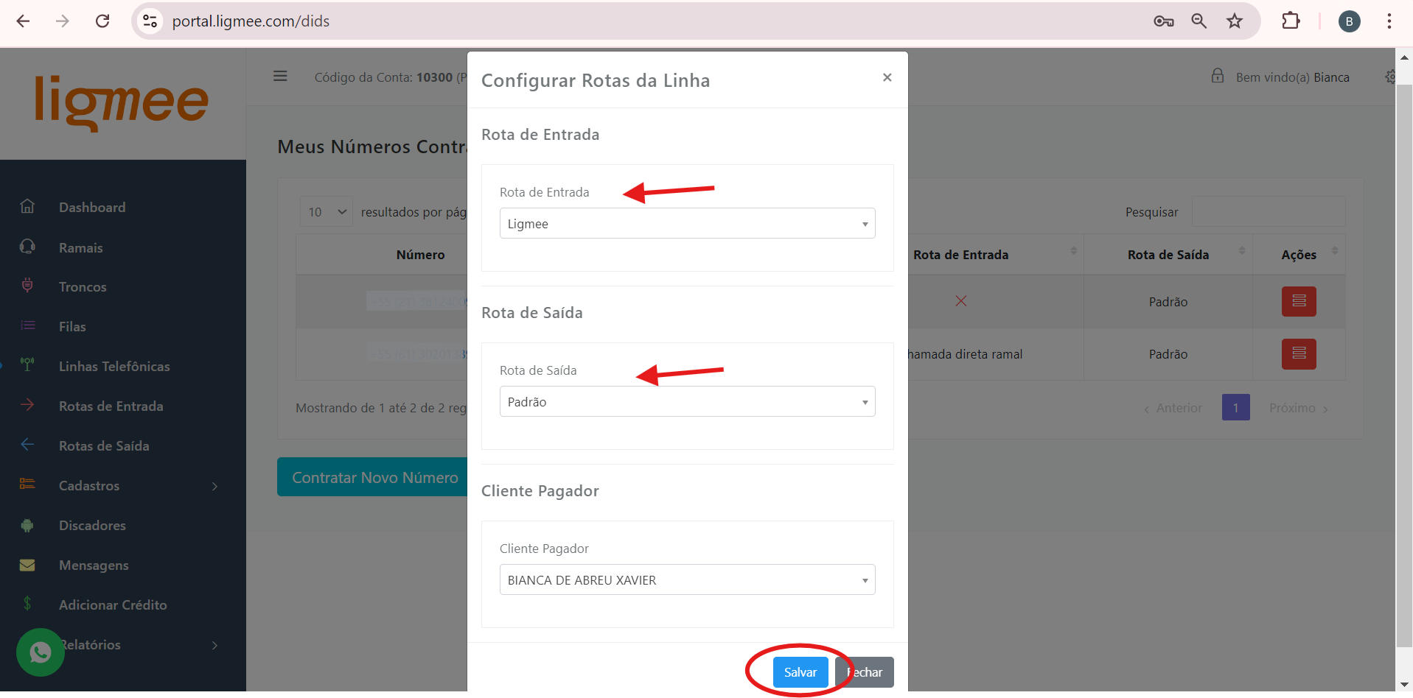
Task: Change results per page dropdown
Action: coord(327,212)
